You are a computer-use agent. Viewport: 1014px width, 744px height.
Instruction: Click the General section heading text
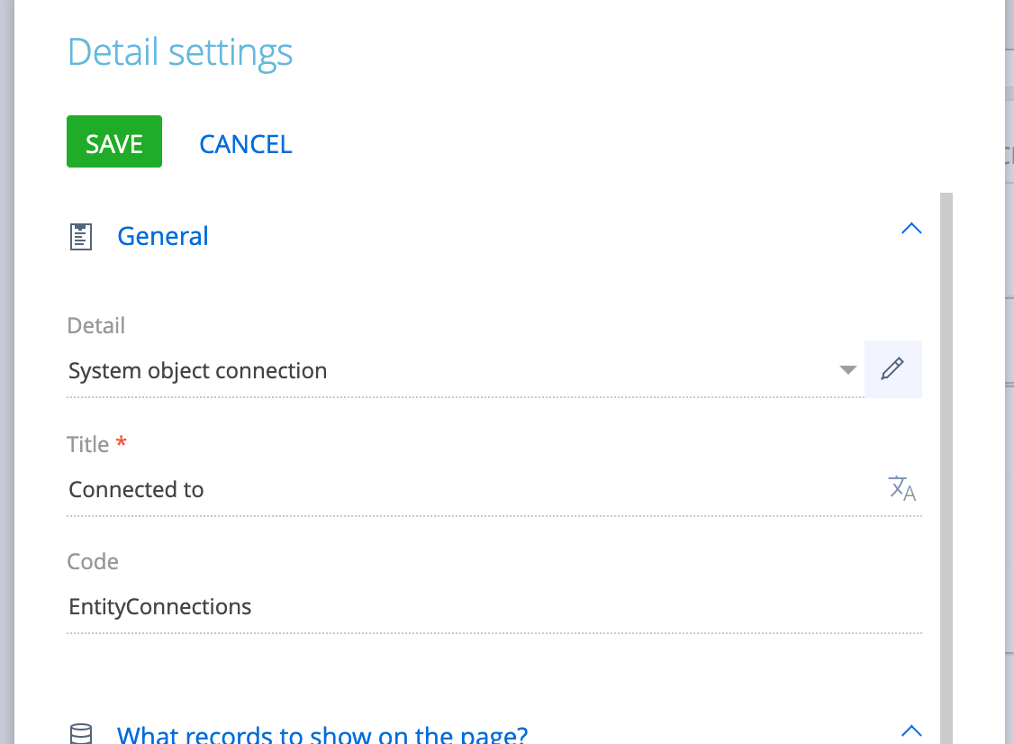coord(163,236)
